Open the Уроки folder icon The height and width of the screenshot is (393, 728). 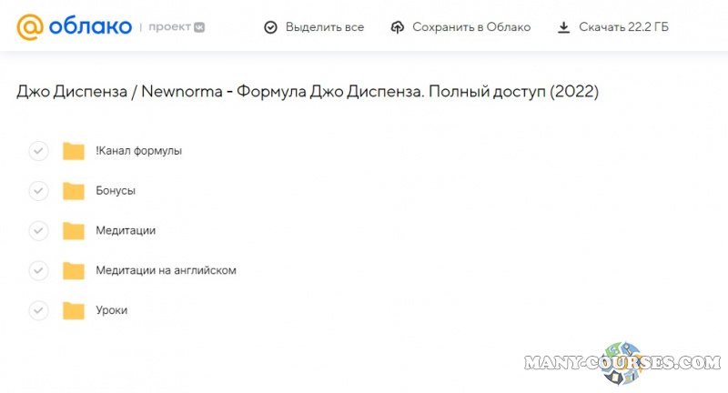click(x=74, y=311)
